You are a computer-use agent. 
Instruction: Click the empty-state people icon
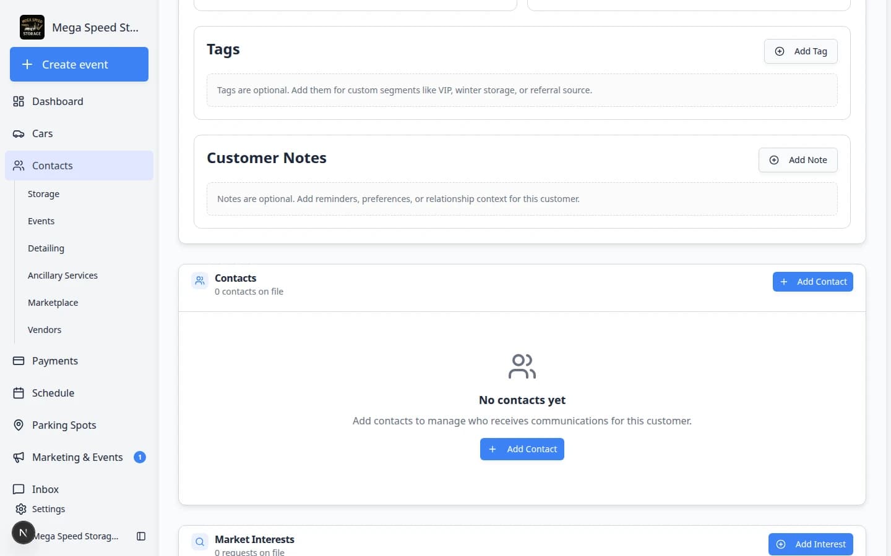coord(522,366)
